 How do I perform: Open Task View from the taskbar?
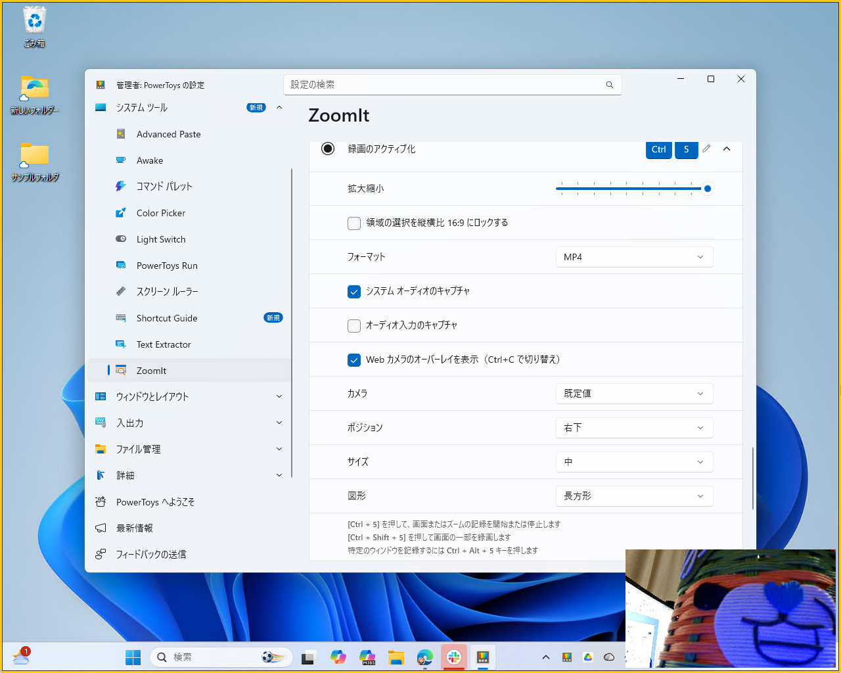[309, 657]
